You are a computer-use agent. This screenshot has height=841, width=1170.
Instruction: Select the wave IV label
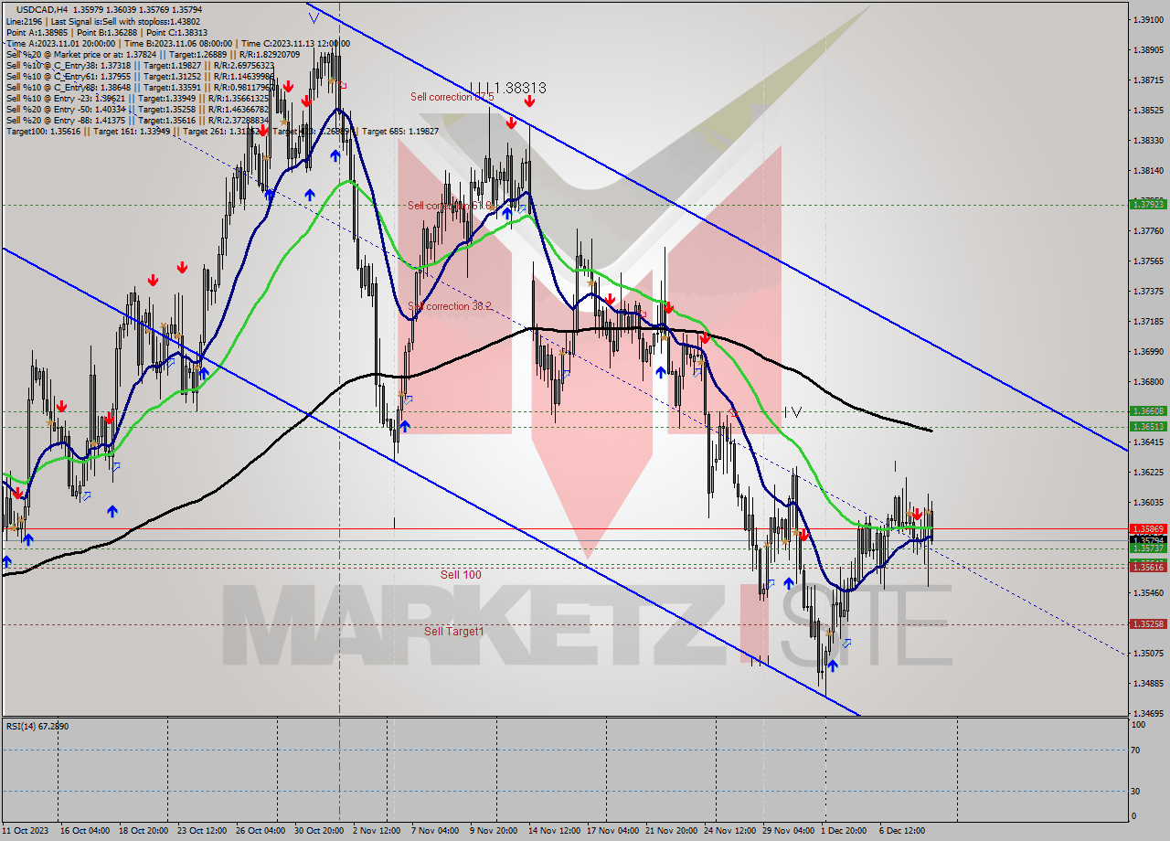point(792,412)
